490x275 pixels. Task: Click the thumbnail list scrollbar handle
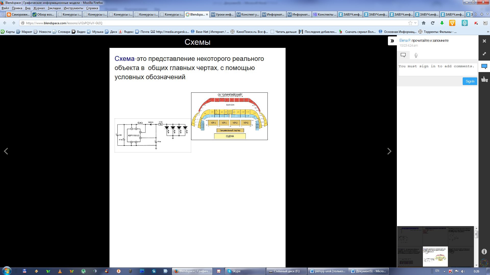[x=476, y=234]
